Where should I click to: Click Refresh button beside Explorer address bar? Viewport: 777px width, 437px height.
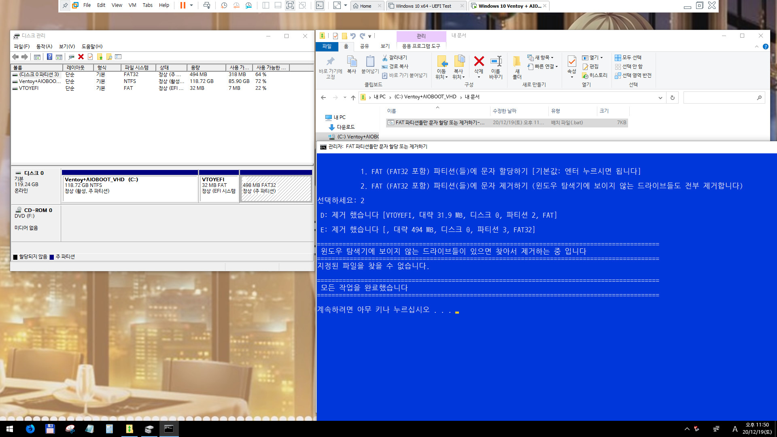673,98
